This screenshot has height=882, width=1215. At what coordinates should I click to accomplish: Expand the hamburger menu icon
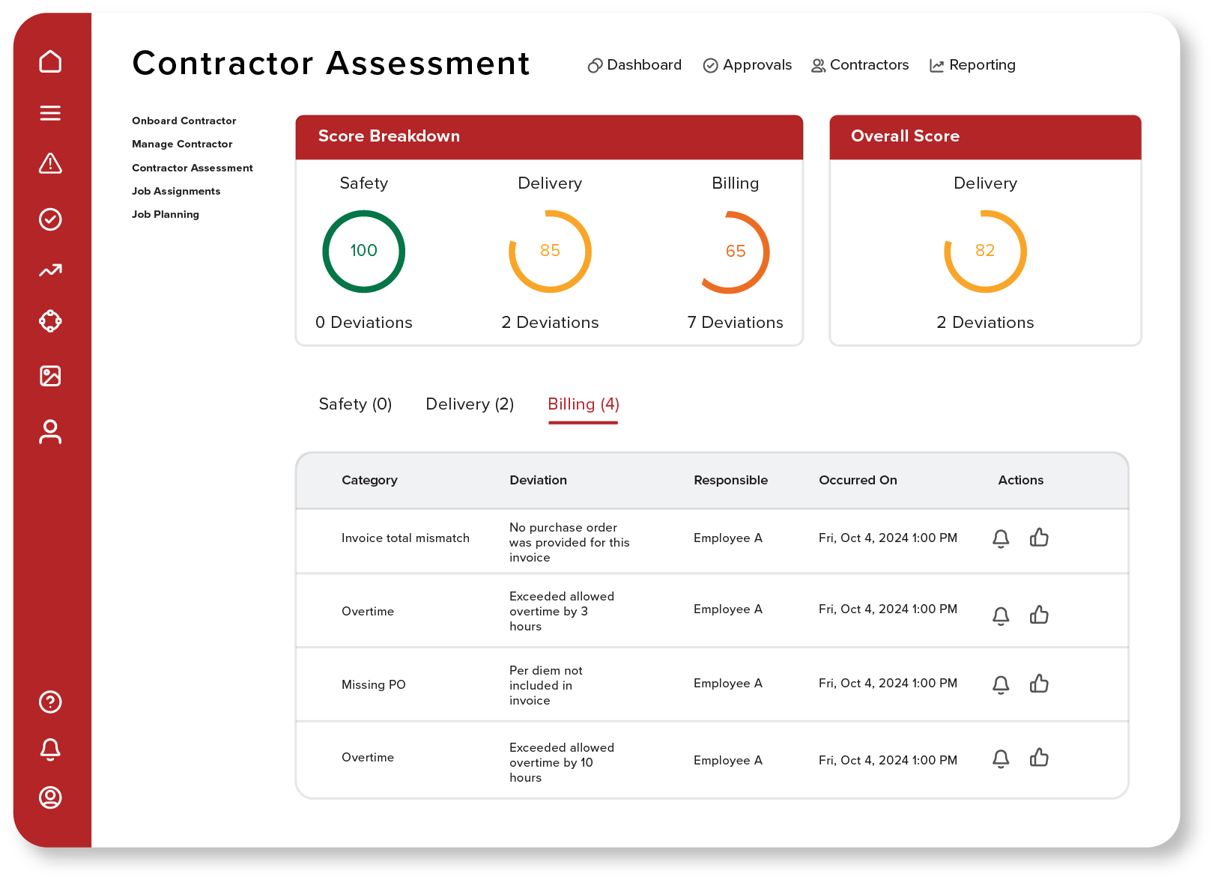click(50, 113)
